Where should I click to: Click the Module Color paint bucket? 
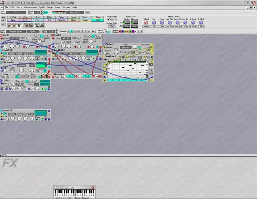111,26
